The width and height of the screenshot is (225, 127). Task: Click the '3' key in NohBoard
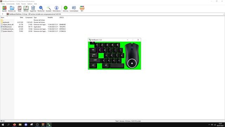[x=107, y=45]
